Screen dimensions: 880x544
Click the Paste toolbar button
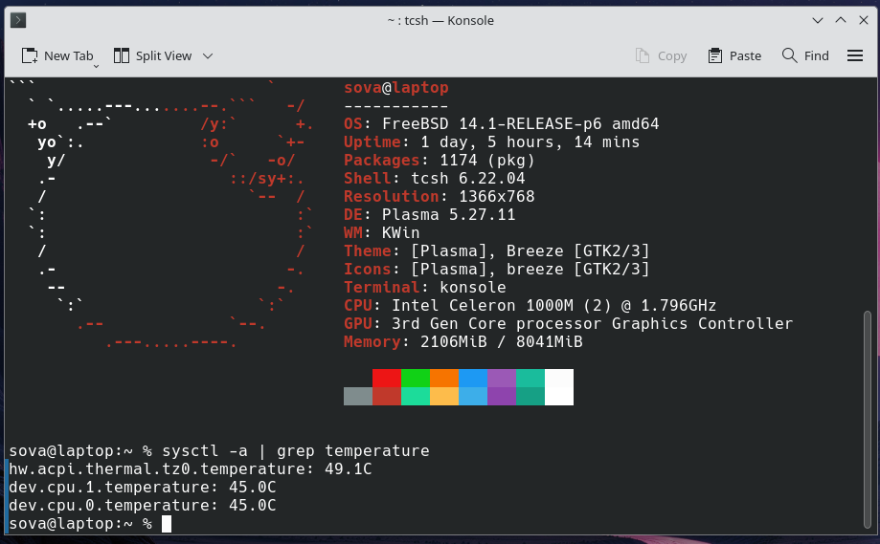tap(734, 56)
